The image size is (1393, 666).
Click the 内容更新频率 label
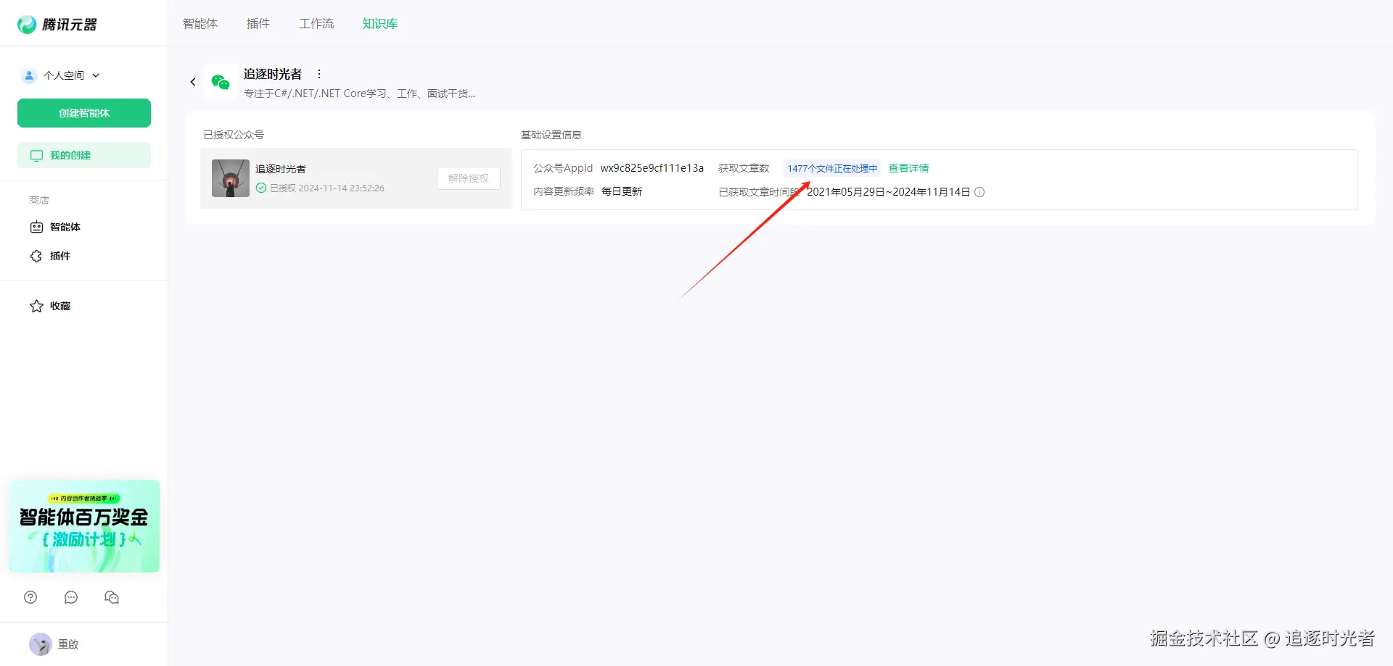click(x=564, y=191)
